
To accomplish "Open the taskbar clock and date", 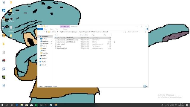I will tap(181, 105).
